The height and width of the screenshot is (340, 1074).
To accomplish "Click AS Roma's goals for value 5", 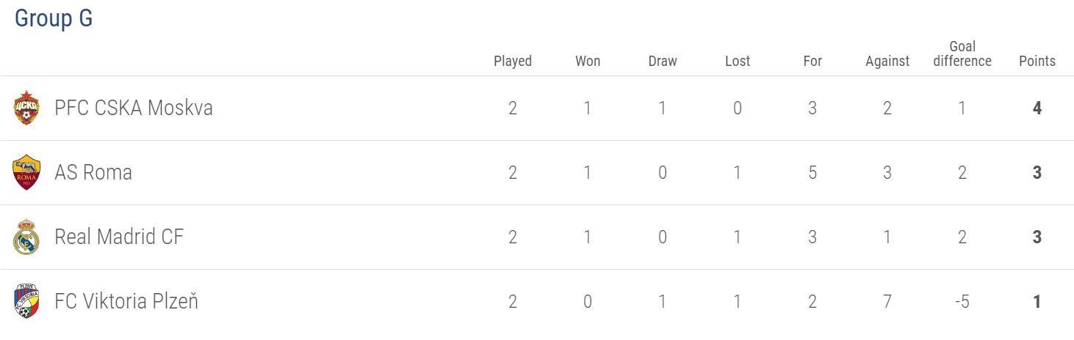I will tap(812, 173).
